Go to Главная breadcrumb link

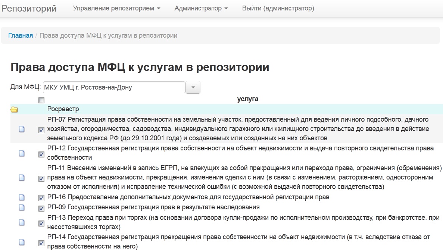pyautogui.click(x=21, y=35)
